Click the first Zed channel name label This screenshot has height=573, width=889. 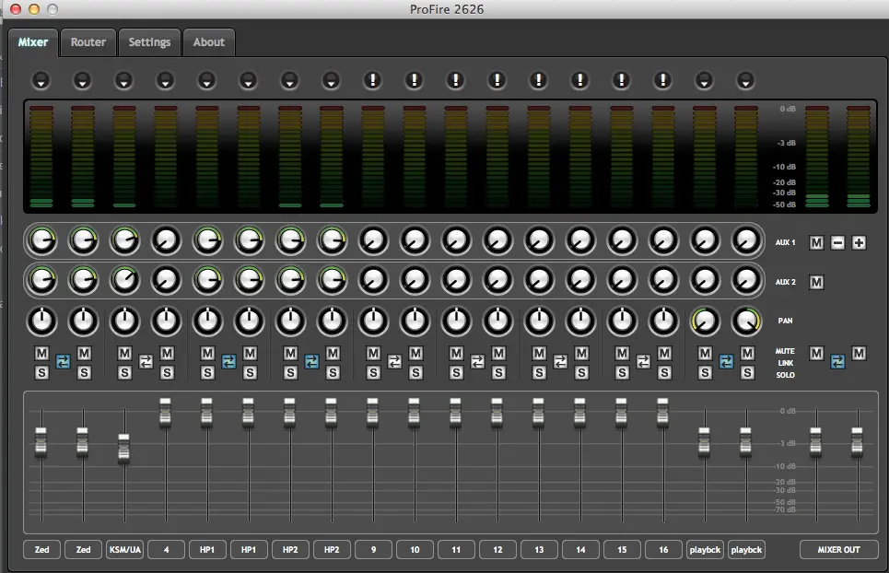(42, 550)
